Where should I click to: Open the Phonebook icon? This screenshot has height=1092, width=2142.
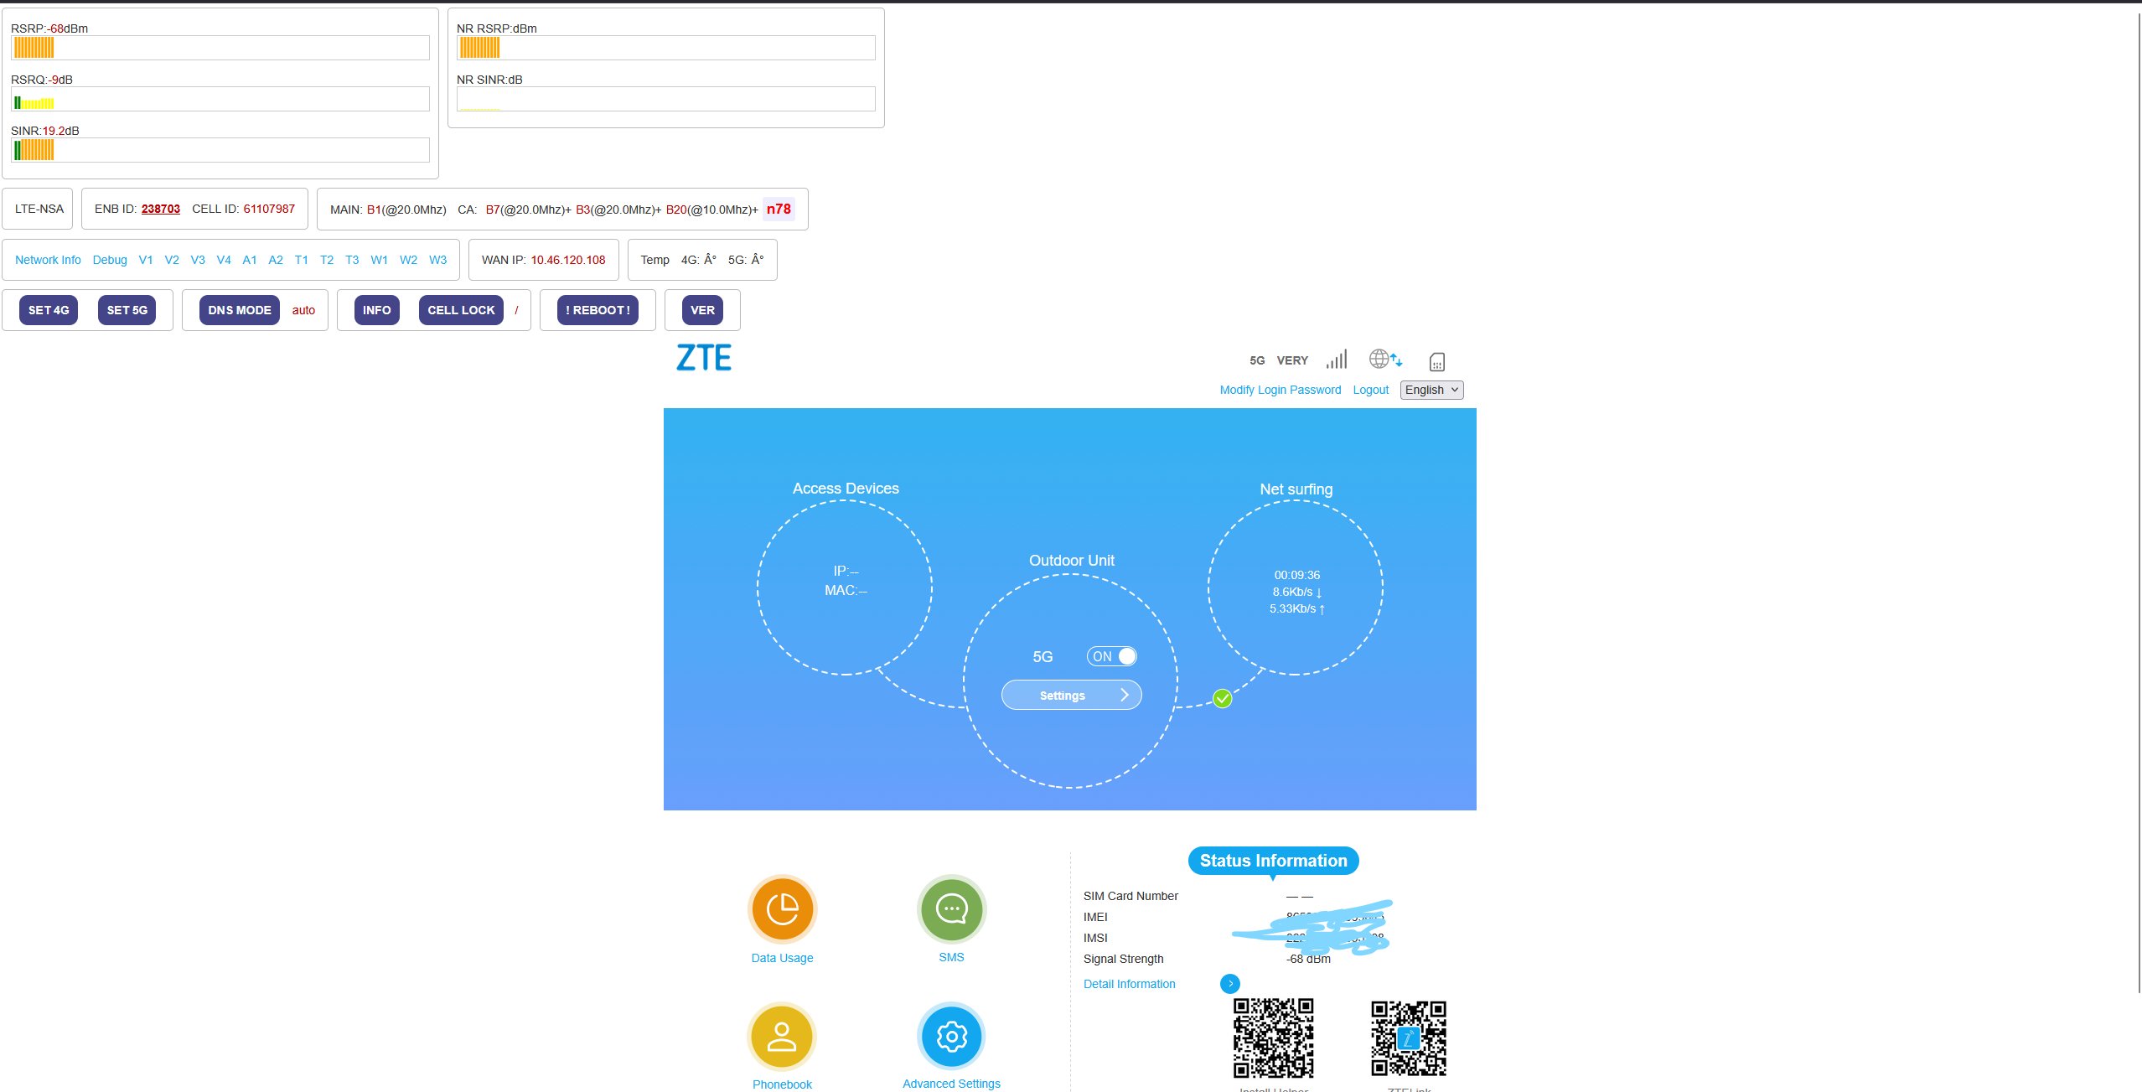point(782,1037)
